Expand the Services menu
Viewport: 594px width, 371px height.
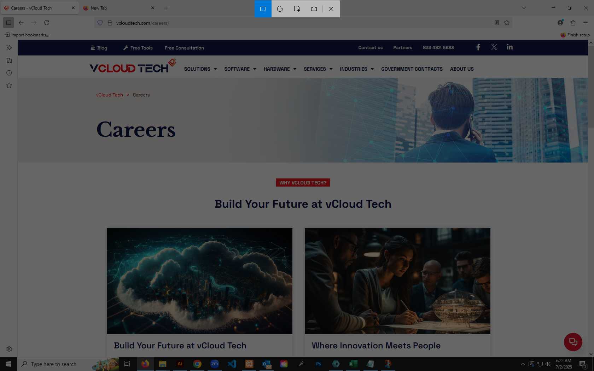318,69
